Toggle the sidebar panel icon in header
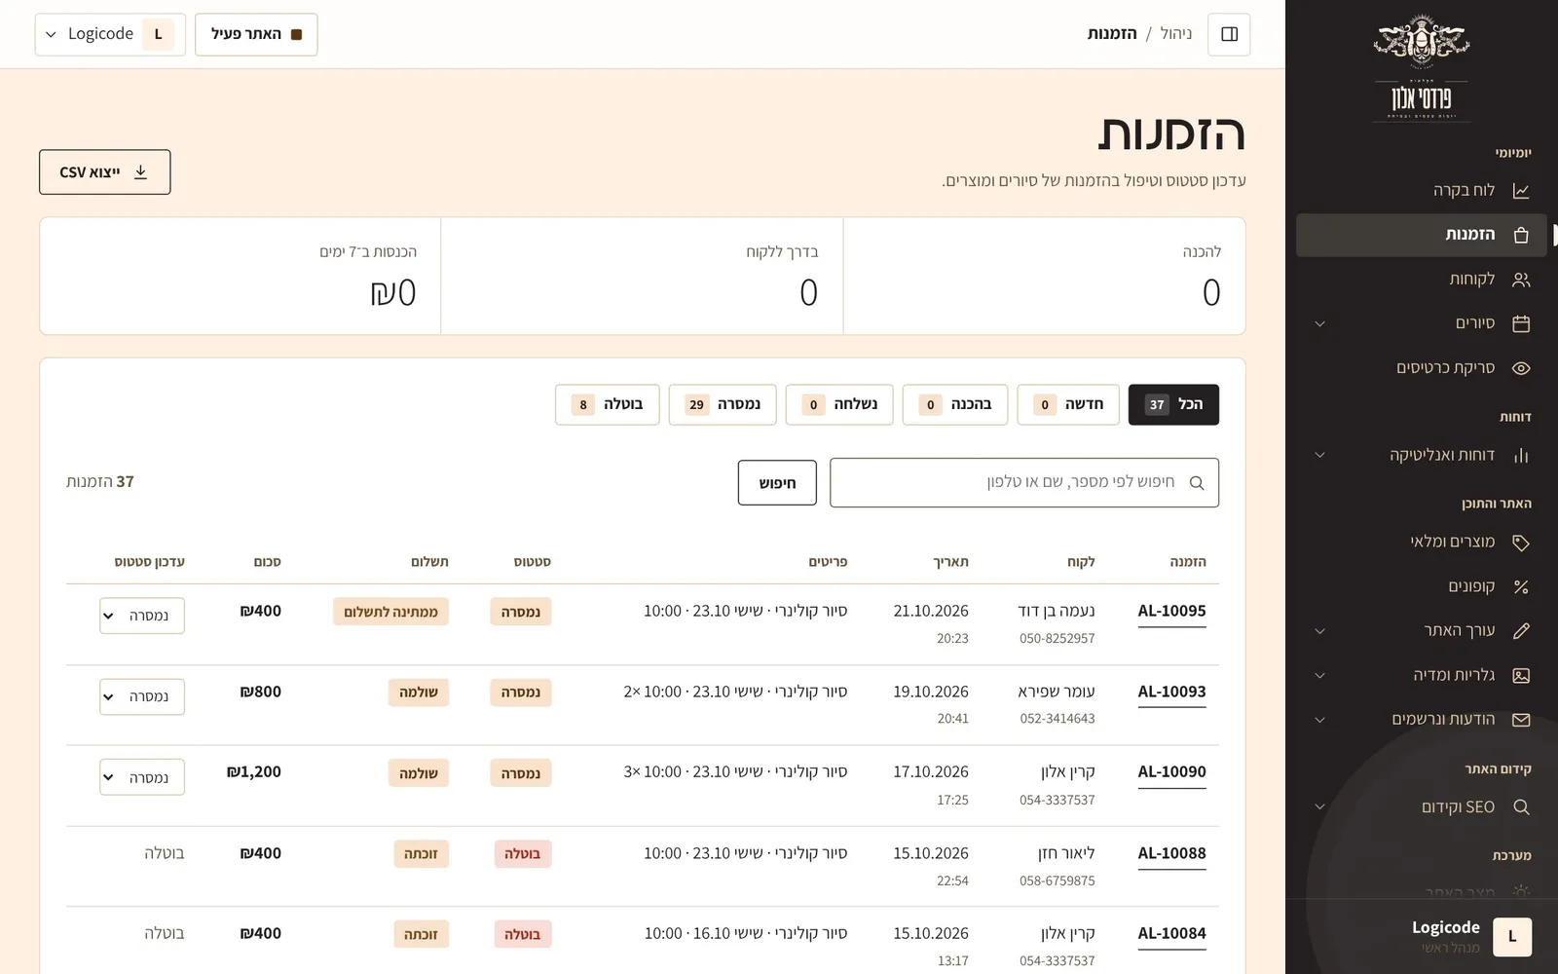 [1229, 34]
